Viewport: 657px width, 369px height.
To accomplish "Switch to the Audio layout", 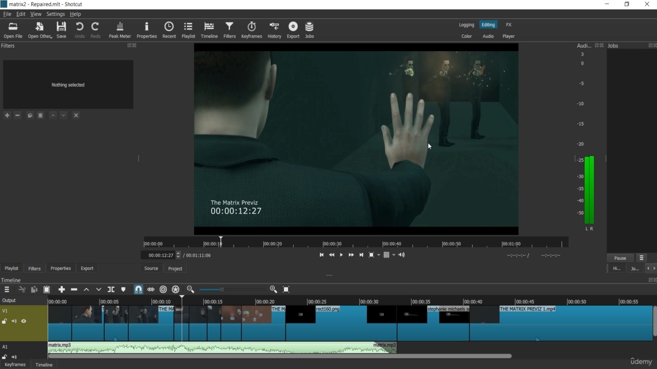I will 488,36.
